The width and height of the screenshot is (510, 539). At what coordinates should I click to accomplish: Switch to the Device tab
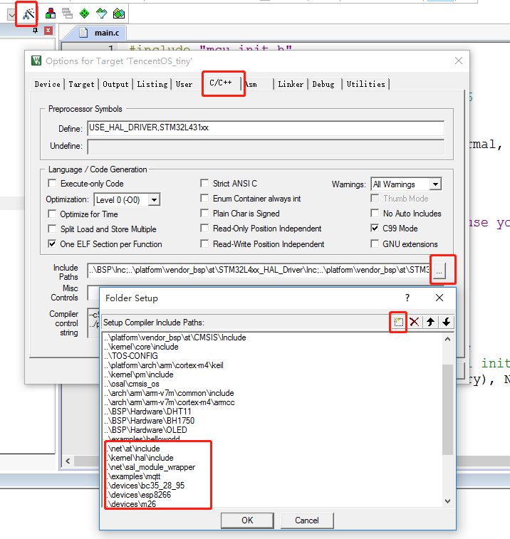pyautogui.click(x=48, y=84)
